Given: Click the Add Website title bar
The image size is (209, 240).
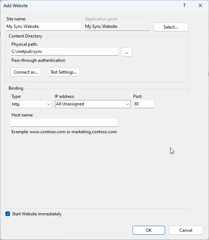Looking at the screenshot, I should pyautogui.click(x=92, y=5).
